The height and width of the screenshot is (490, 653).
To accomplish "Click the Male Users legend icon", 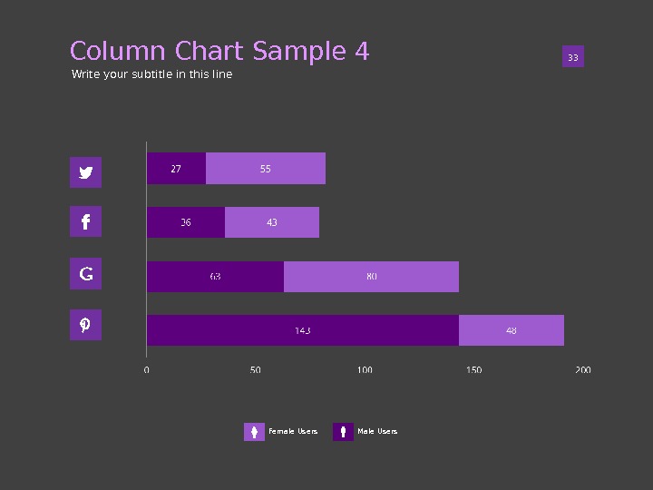I will tap(343, 432).
